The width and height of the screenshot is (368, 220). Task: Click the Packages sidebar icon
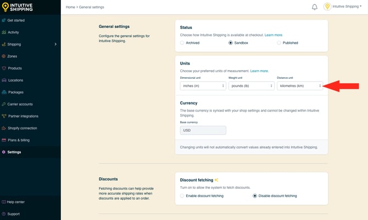pos(4,92)
